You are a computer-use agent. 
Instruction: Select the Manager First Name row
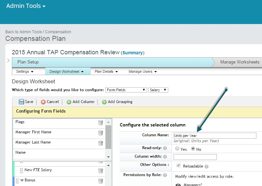pyautogui.click(x=59, y=134)
